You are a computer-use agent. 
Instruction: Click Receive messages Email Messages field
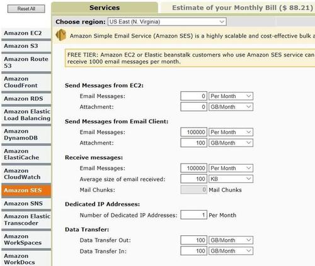(193, 168)
